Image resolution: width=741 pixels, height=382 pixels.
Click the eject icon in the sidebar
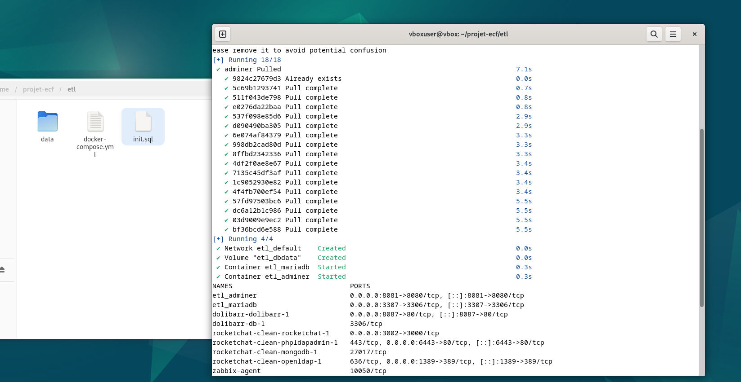(x=3, y=269)
